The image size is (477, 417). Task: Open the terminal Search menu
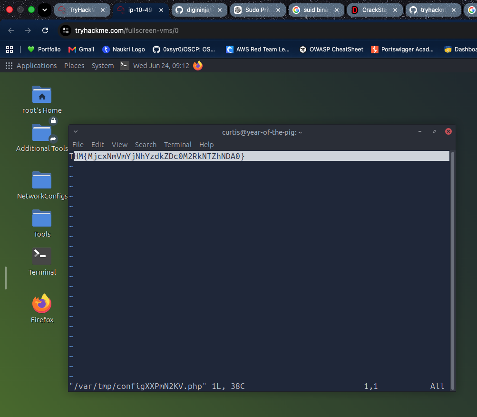point(146,145)
